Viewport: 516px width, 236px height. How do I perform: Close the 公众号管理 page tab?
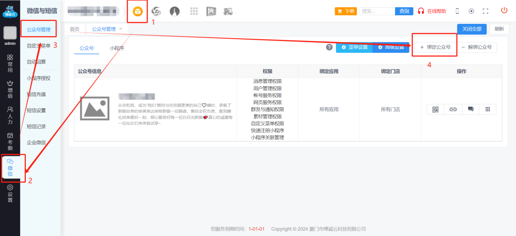120,29
